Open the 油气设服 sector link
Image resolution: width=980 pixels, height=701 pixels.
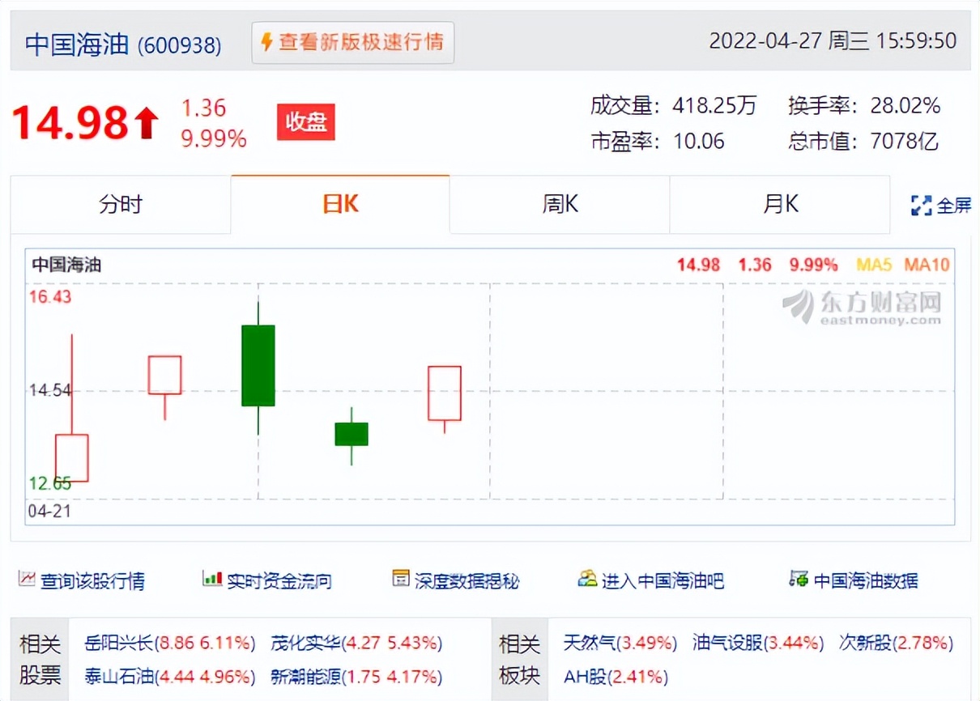coord(758,644)
